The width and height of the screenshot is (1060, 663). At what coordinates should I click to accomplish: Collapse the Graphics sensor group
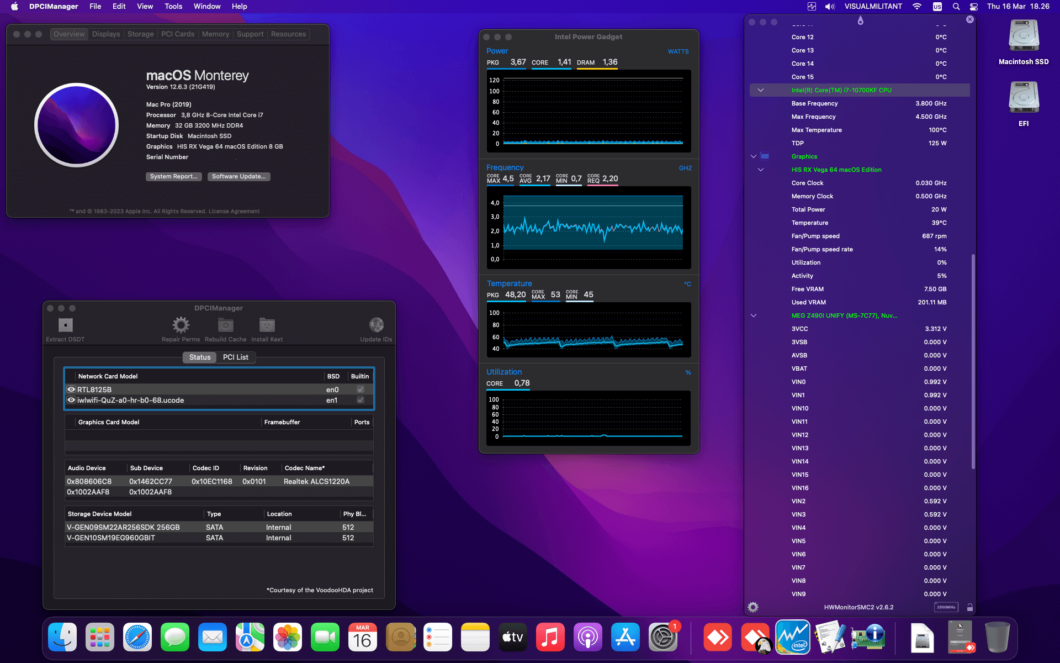[754, 156]
